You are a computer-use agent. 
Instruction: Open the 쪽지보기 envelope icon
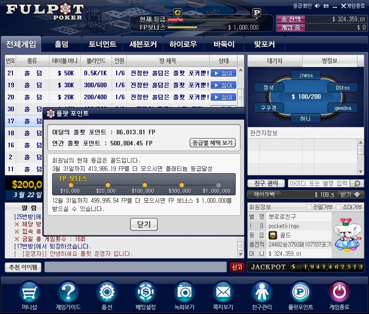tap(223, 292)
